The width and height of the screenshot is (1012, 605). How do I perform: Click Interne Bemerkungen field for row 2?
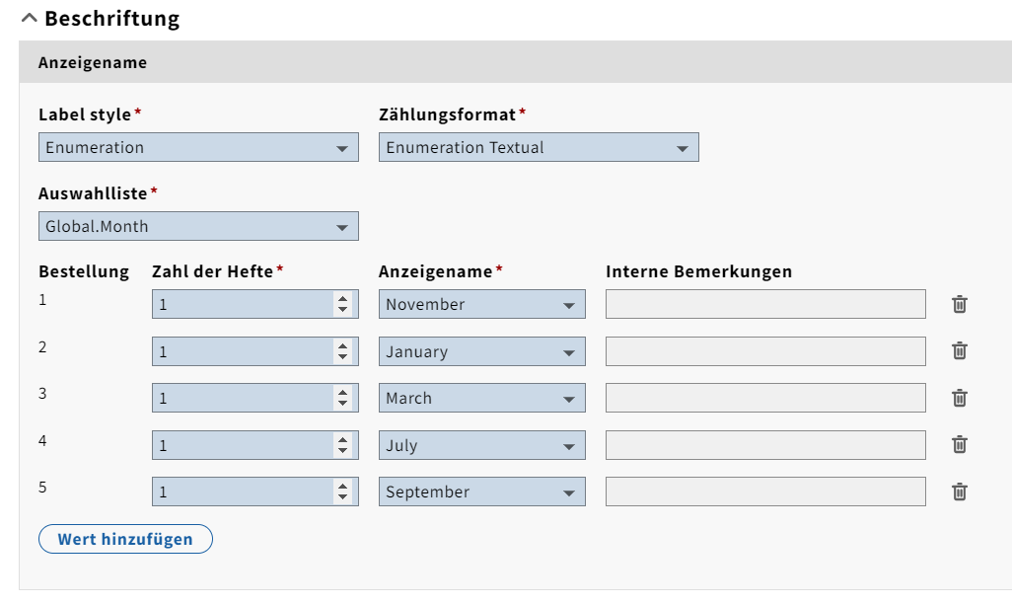pyautogui.click(x=765, y=351)
